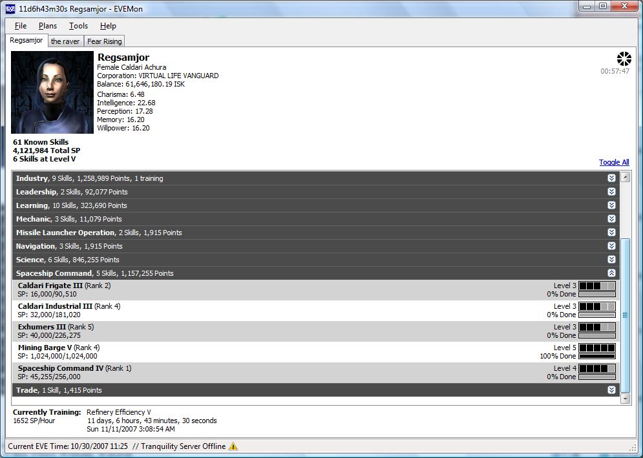Click the window resize grip in status bar
The height and width of the screenshot is (458, 643).
tap(632, 446)
